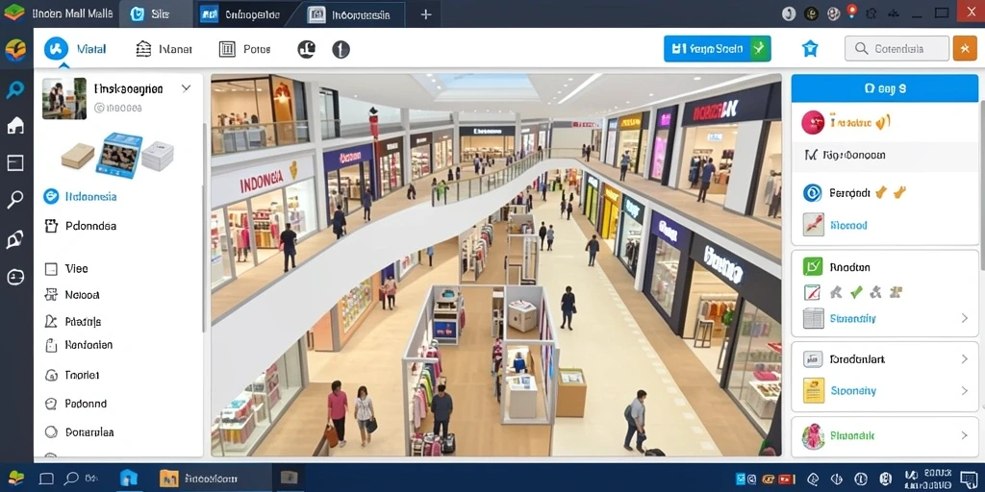Click the orange star button beside search
Viewport: 985px width, 492px height.
point(964,48)
